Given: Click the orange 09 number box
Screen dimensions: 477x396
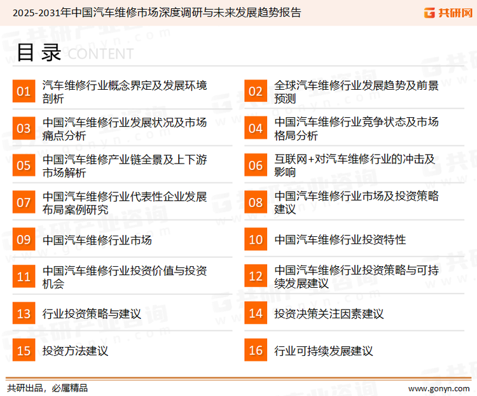Looking at the screenshot, I should click(24, 239).
